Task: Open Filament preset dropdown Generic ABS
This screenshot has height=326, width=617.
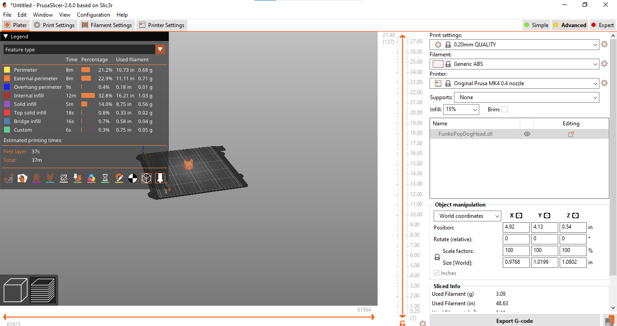Action: coord(514,64)
